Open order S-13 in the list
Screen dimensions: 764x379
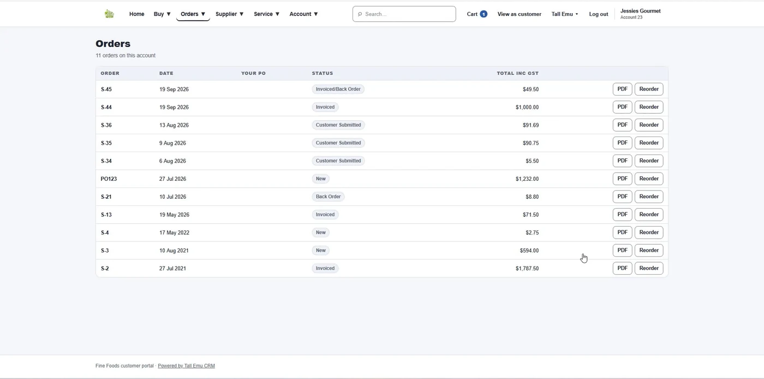click(106, 215)
